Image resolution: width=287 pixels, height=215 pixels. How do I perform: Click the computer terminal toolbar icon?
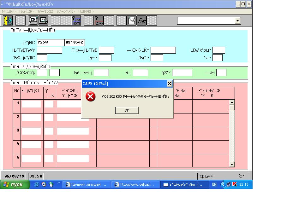coord(33,20)
